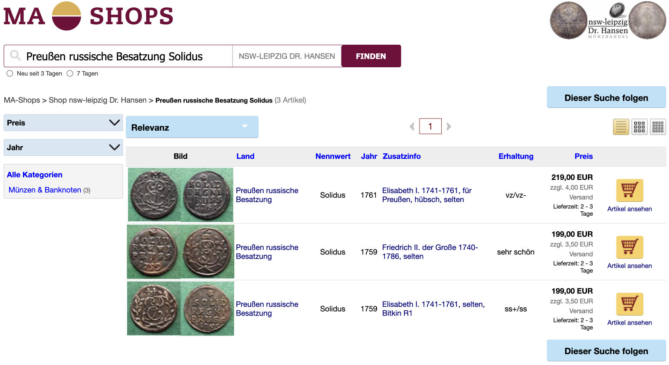669x365 pixels.
Task: Switch to medium grid view
Action: click(x=639, y=127)
